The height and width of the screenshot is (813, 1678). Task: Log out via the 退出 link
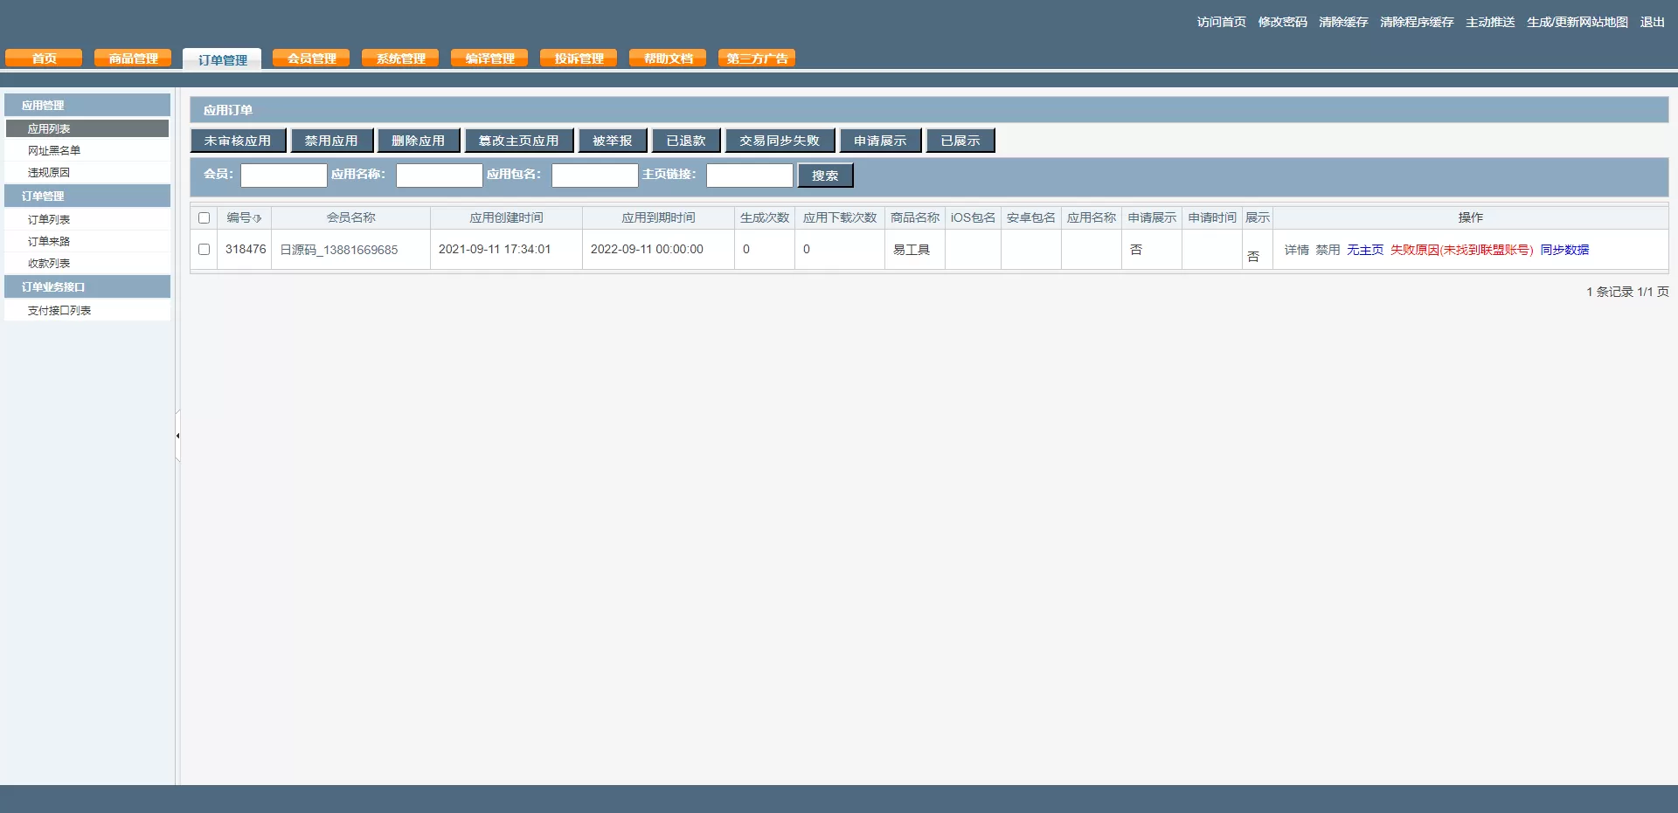1652,22
